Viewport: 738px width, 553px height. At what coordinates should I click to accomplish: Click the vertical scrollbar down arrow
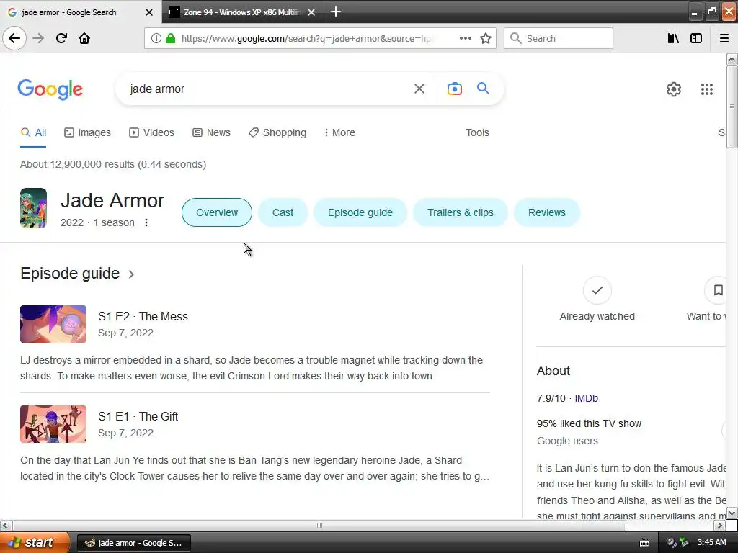pyautogui.click(x=732, y=513)
